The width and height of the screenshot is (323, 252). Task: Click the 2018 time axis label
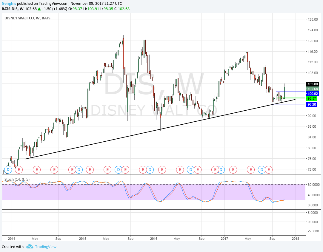[x=296, y=239]
